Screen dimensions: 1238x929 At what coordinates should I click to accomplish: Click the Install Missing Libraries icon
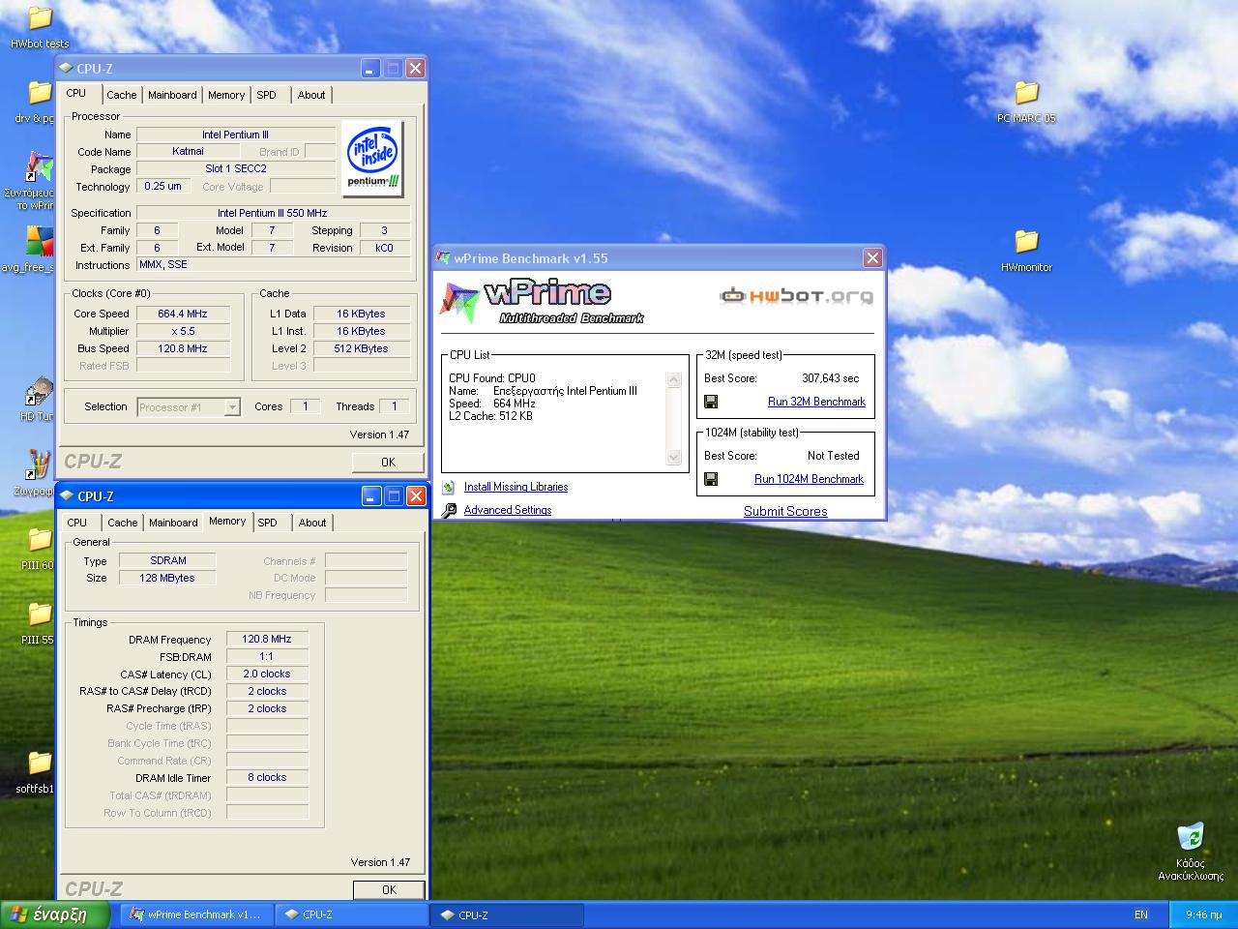(448, 487)
